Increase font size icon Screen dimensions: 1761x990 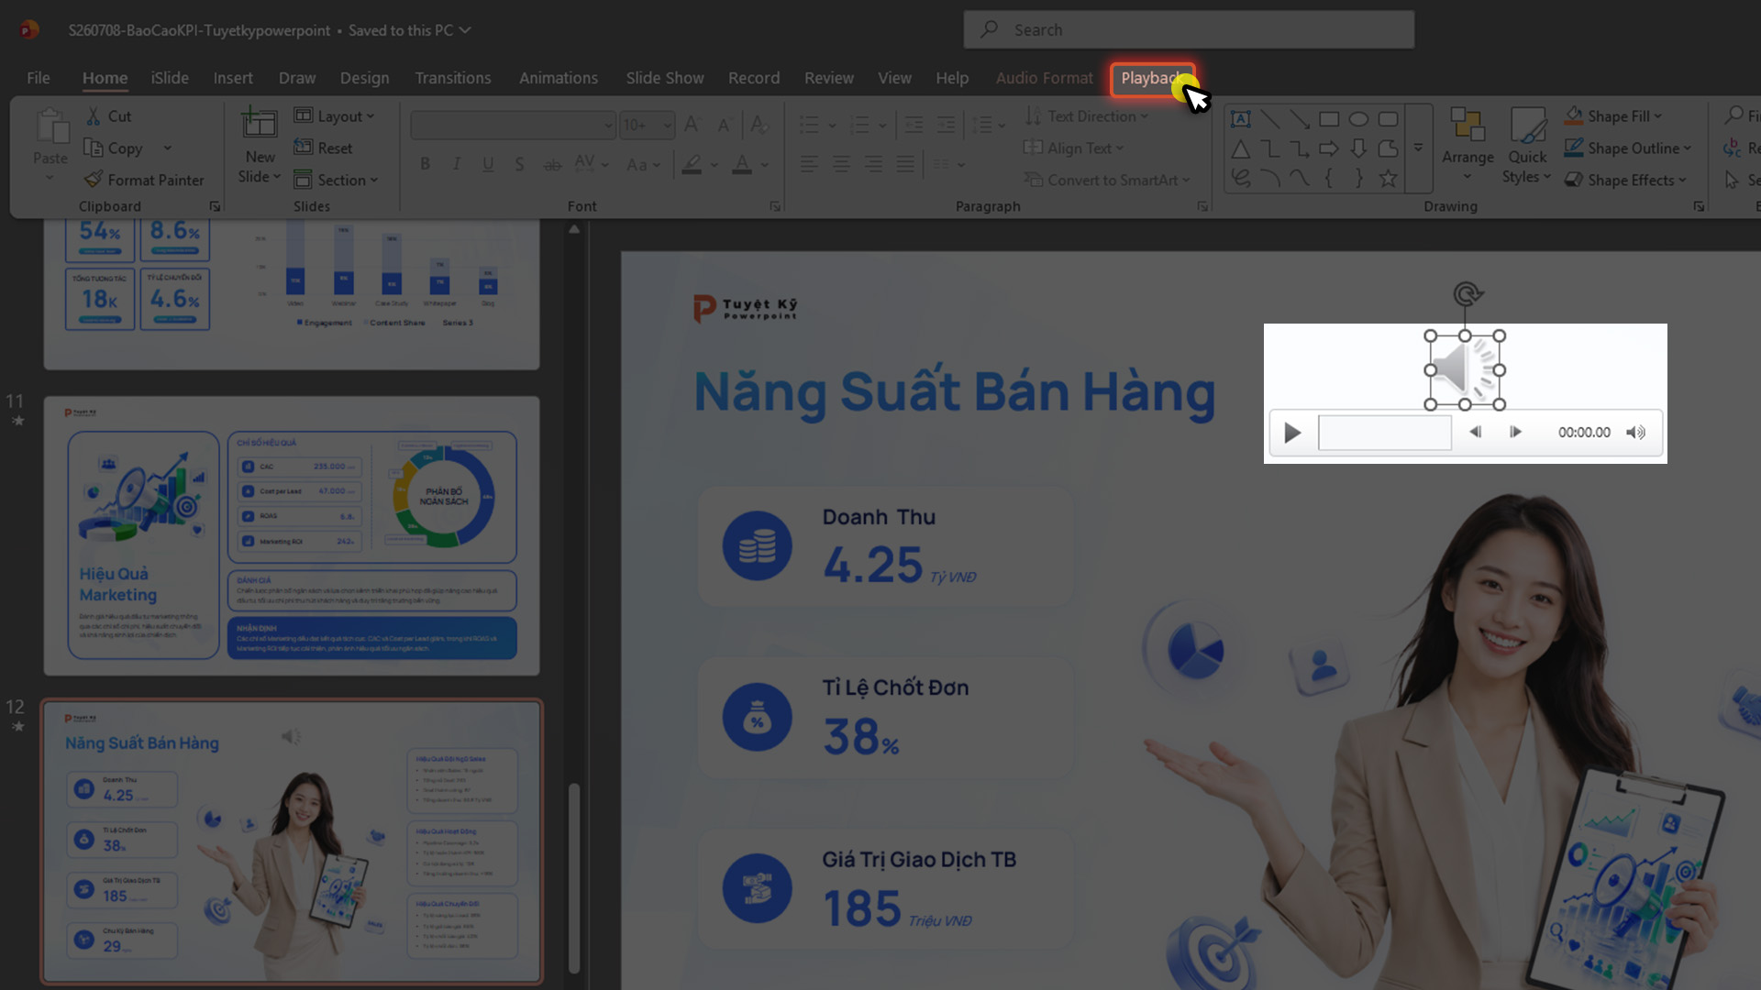692,125
